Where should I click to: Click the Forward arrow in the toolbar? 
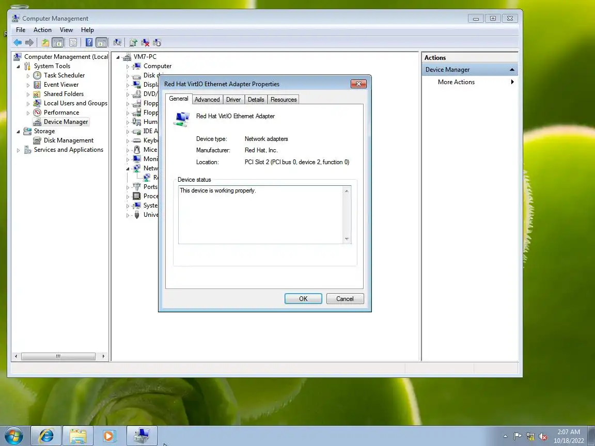tap(29, 42)
